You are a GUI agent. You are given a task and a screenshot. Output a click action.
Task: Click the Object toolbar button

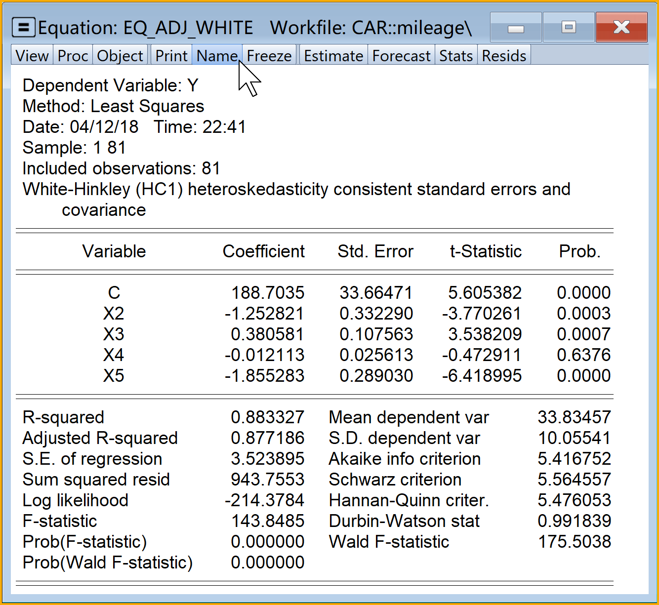click(x=120, y=56)
